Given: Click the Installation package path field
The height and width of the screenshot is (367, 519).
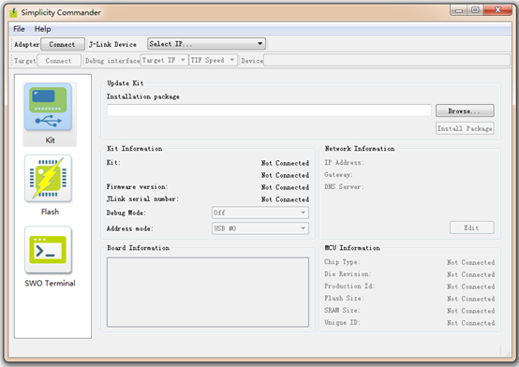Looking at the screenshot, I should [x=269, y=110].
